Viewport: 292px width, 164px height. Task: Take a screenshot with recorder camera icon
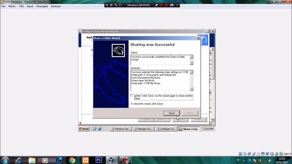172,5
